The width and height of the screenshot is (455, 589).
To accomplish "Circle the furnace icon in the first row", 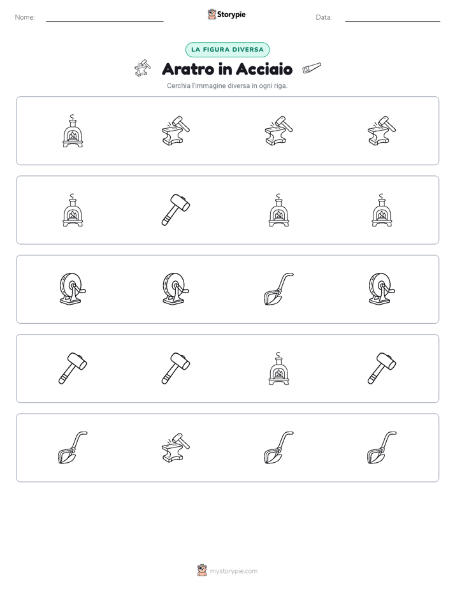I will pos(73,131).
